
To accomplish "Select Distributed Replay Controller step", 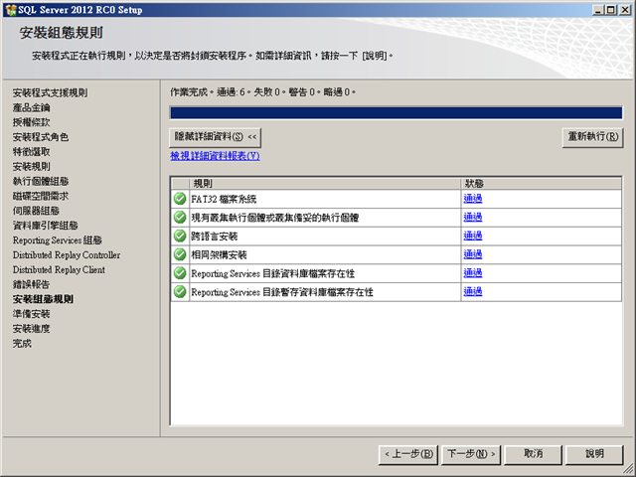I will tap(67, 255).
